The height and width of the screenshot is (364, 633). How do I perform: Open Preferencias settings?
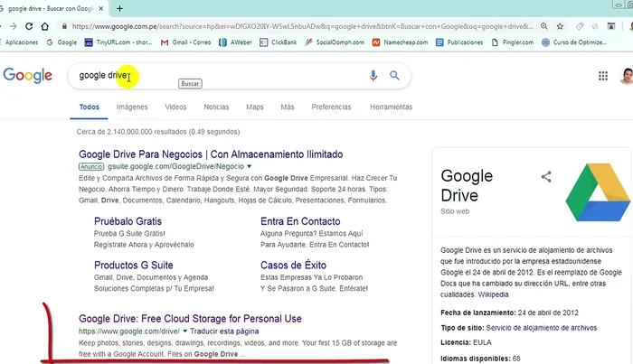[x=332, y=107]
